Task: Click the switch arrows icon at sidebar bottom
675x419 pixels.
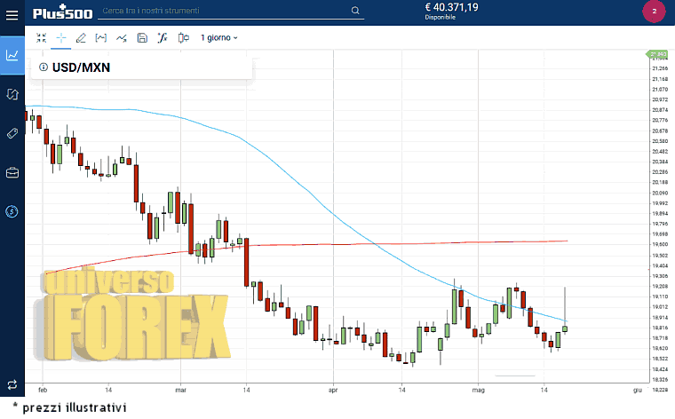Action: [x=12, y=383]
